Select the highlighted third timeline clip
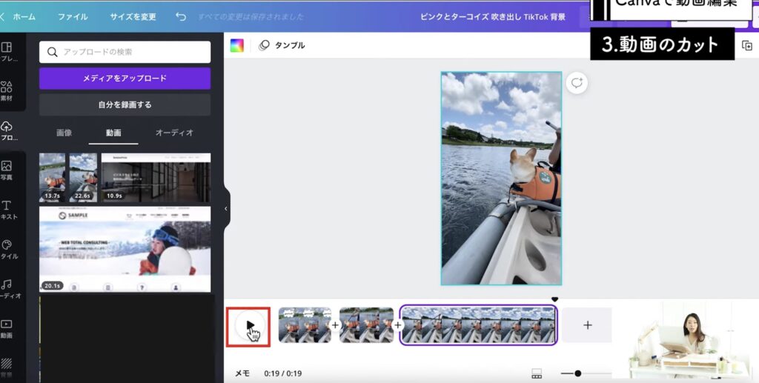The height and width of the screenshot is (383, 759). [478, 325]
